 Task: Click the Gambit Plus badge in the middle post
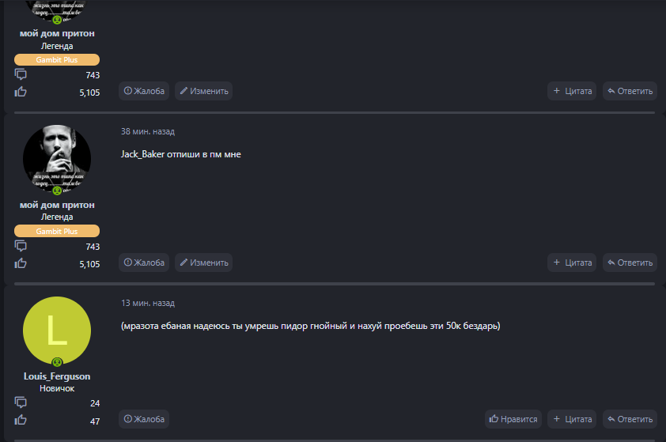[x=57, y=231]
